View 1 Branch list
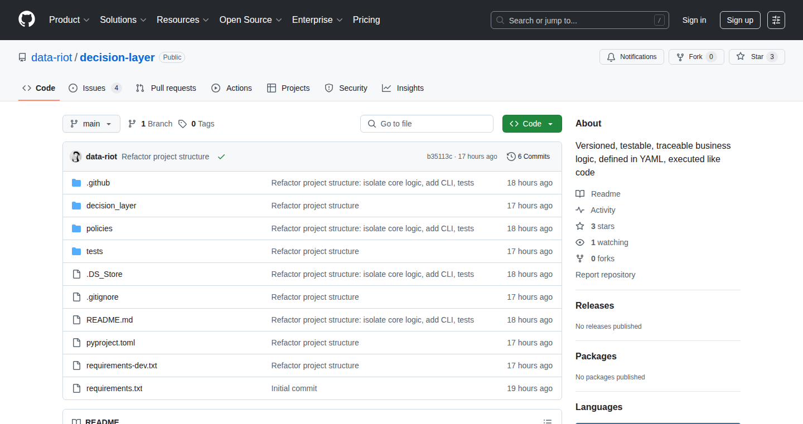Viewport: 803px width, 424px height. point(150,124)
